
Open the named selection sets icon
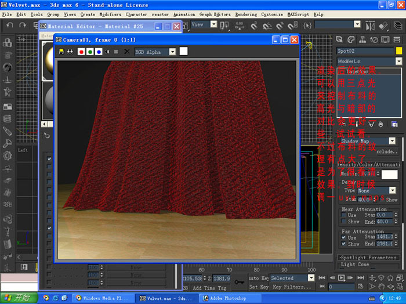coord(307,26)
